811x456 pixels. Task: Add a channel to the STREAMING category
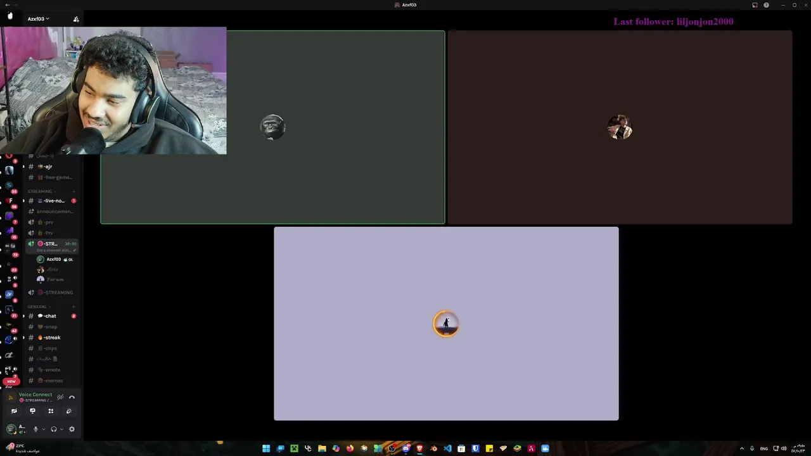click(x=73, y=191)
